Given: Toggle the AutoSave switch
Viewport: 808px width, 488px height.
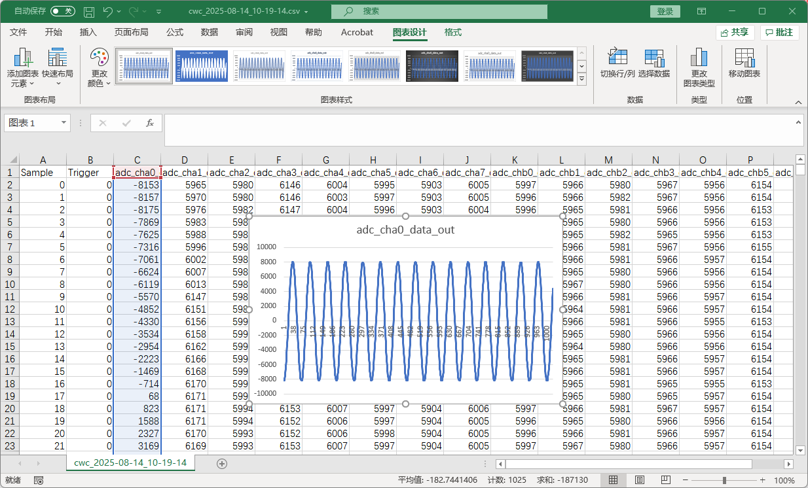Looking at the screenshot, I should [62, 11].
